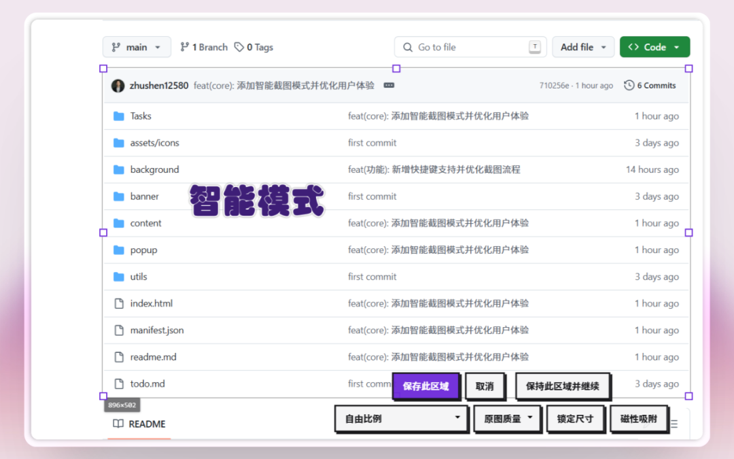Open the utils folder name
The height and width of the screenshot is (459, 734).
click(139, 277)
